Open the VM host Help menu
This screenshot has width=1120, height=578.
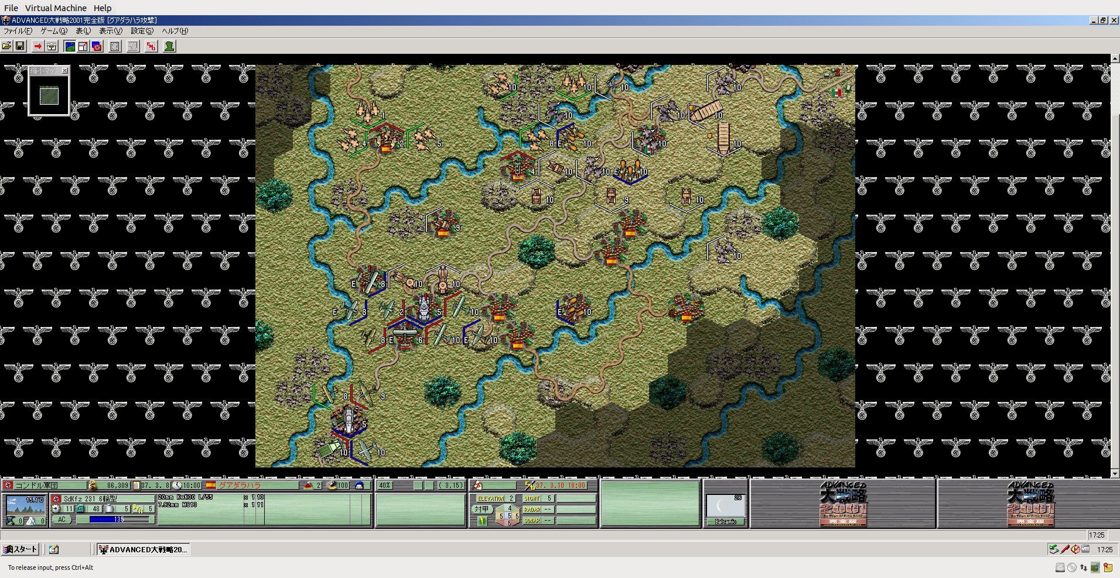[103, 8]
